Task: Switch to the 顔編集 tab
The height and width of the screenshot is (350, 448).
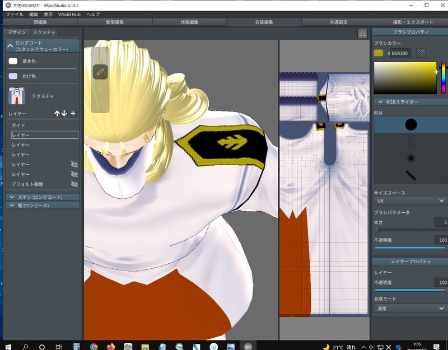Action: (40, 22)
